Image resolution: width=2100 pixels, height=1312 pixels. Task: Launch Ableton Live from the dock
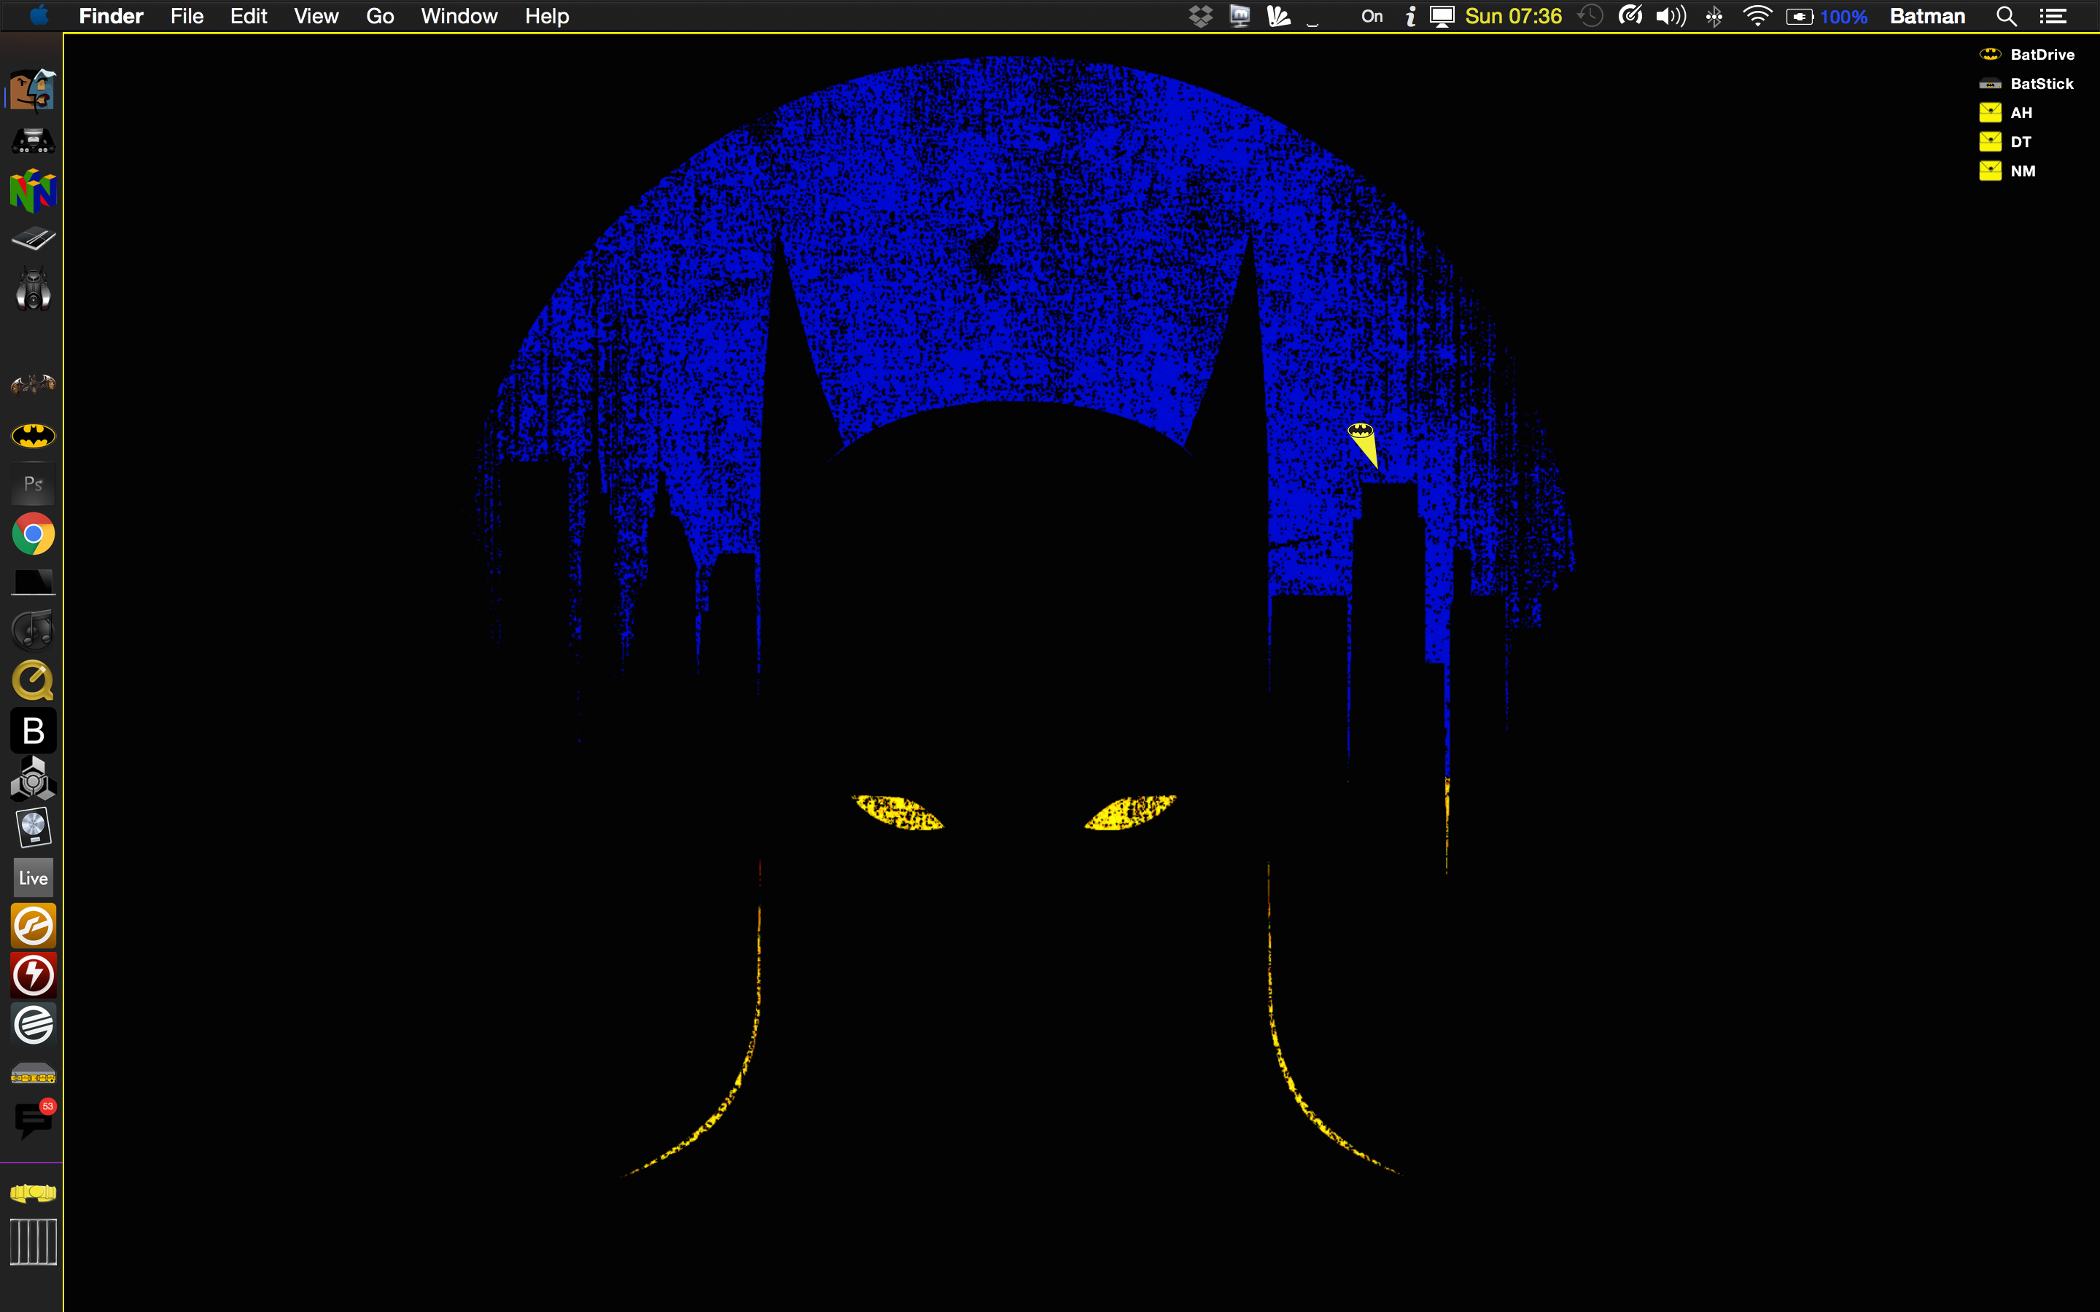tap(33, 878)
